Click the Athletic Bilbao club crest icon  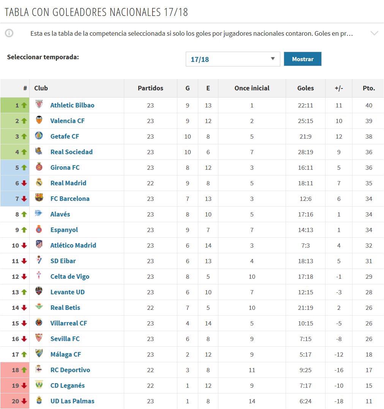coord(39,105)
